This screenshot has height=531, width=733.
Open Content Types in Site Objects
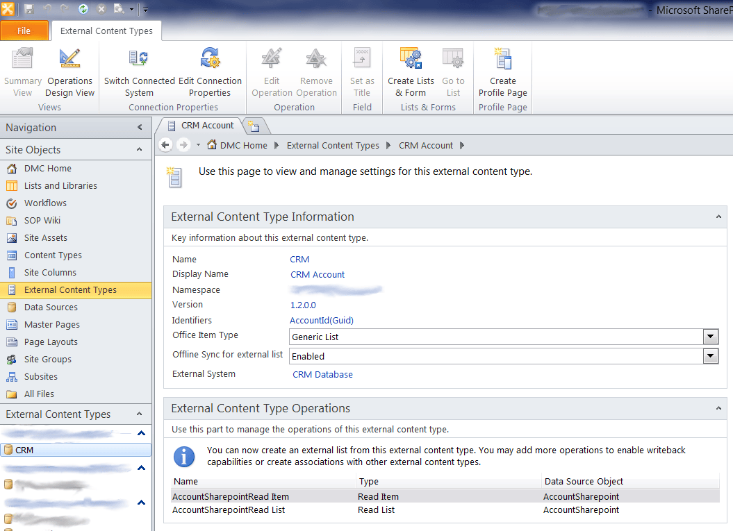click(53, 255)
